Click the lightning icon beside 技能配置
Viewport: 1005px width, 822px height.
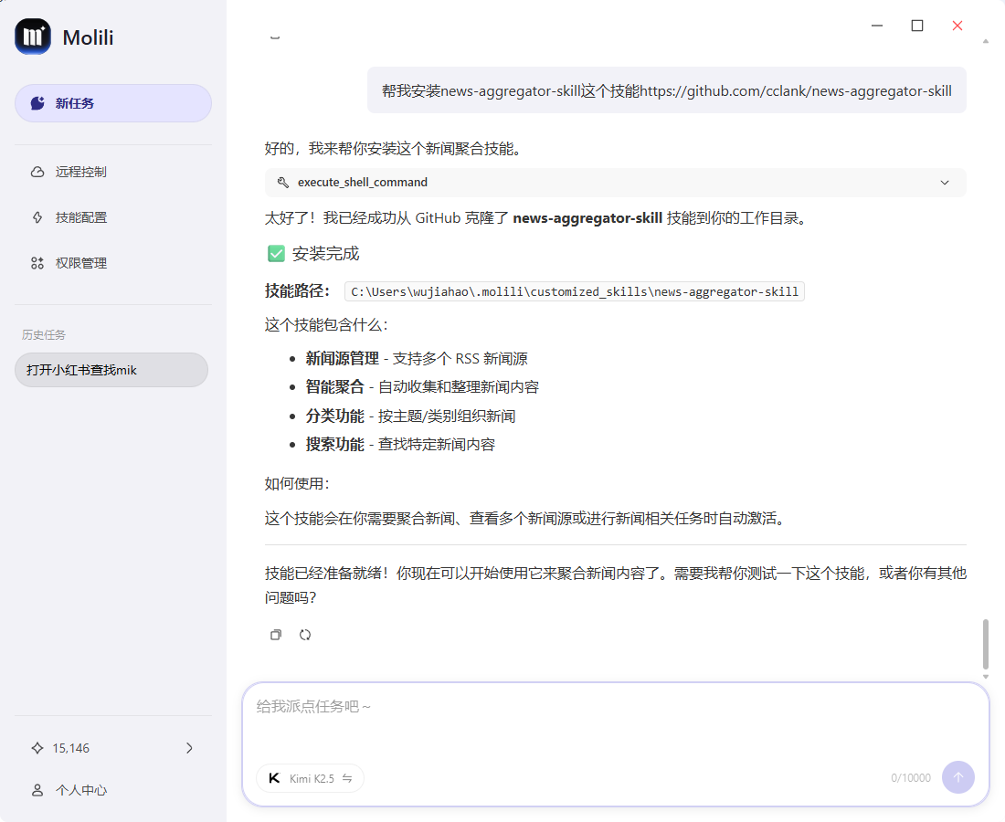click(37, 217)
